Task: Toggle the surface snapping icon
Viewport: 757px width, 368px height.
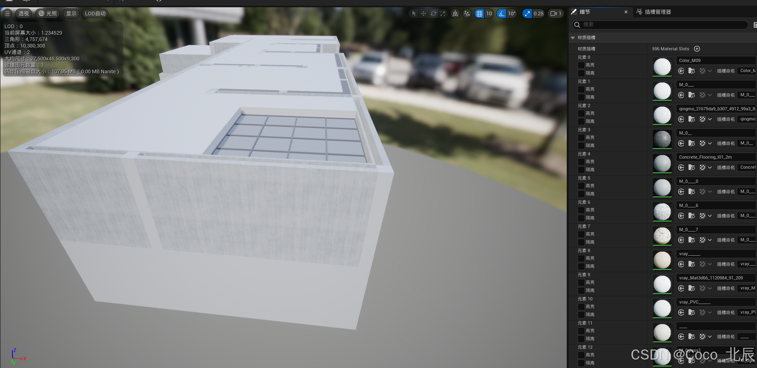Action: 467,13
